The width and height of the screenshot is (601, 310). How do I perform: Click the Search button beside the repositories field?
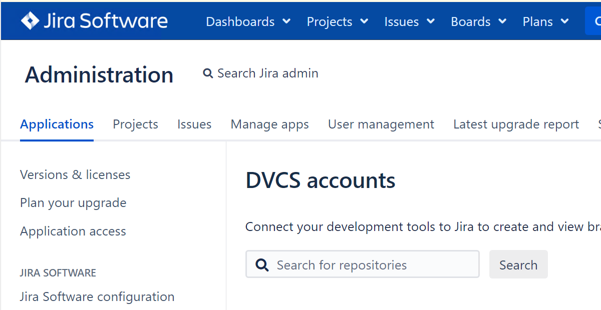click(x=518, y=264)
